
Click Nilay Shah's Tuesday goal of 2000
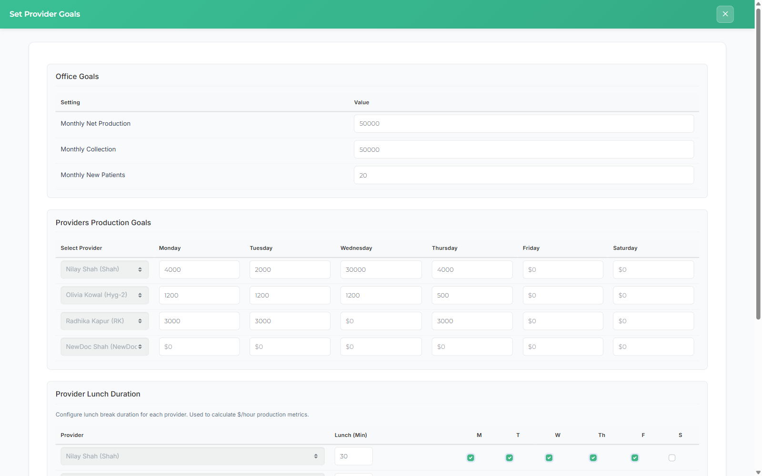pyautogui.click(x=290, y=269)
